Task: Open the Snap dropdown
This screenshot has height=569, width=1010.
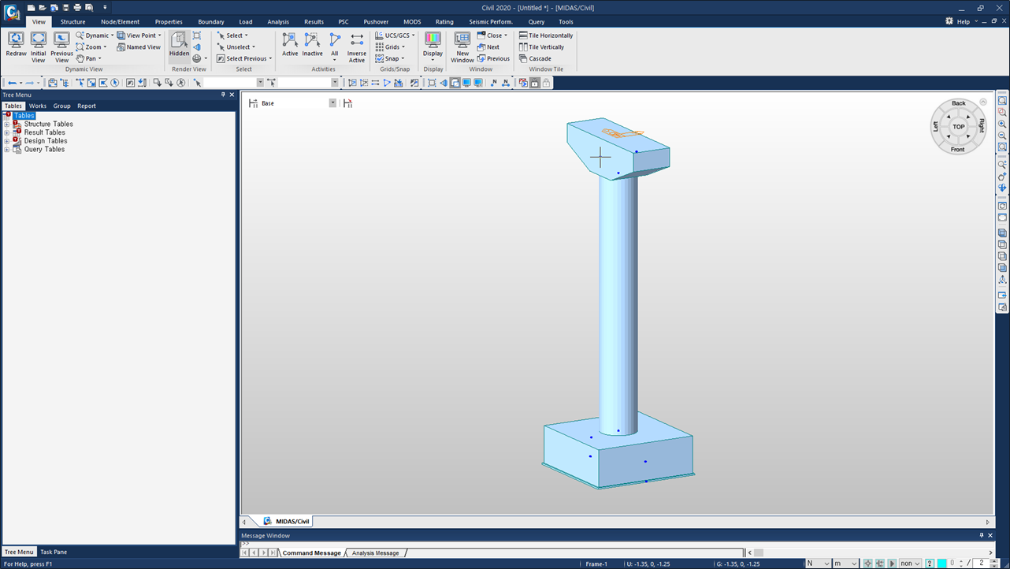Action: tap(389, 58)
